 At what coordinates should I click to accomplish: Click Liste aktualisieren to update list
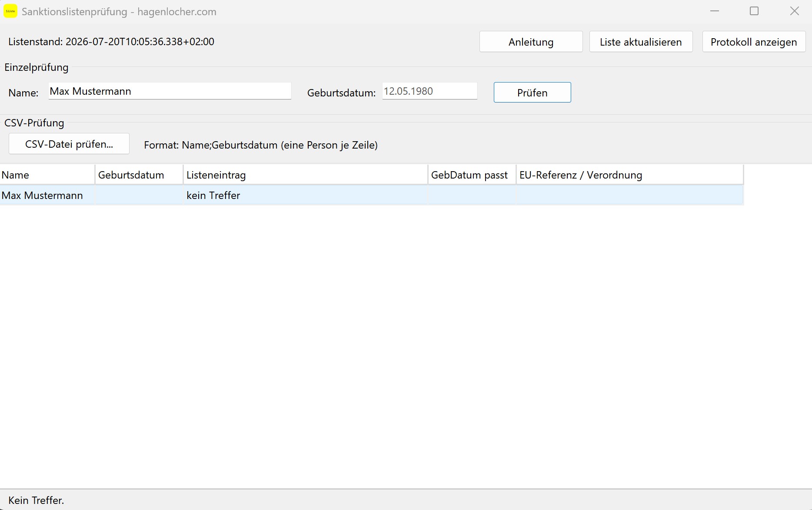coord(641,42)
